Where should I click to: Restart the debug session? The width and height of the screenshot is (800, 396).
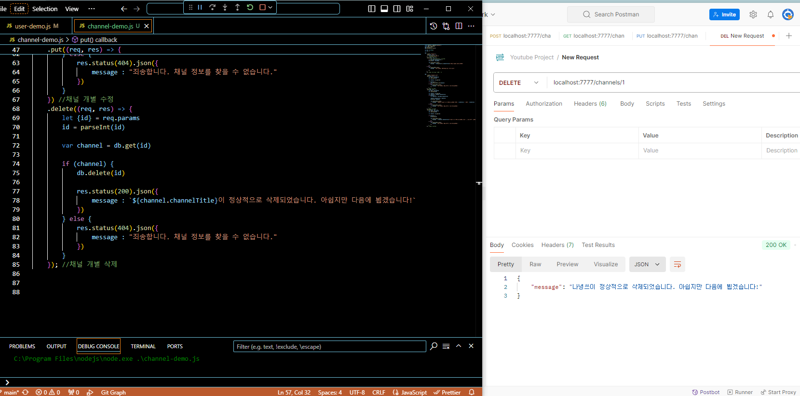[250, 7]
